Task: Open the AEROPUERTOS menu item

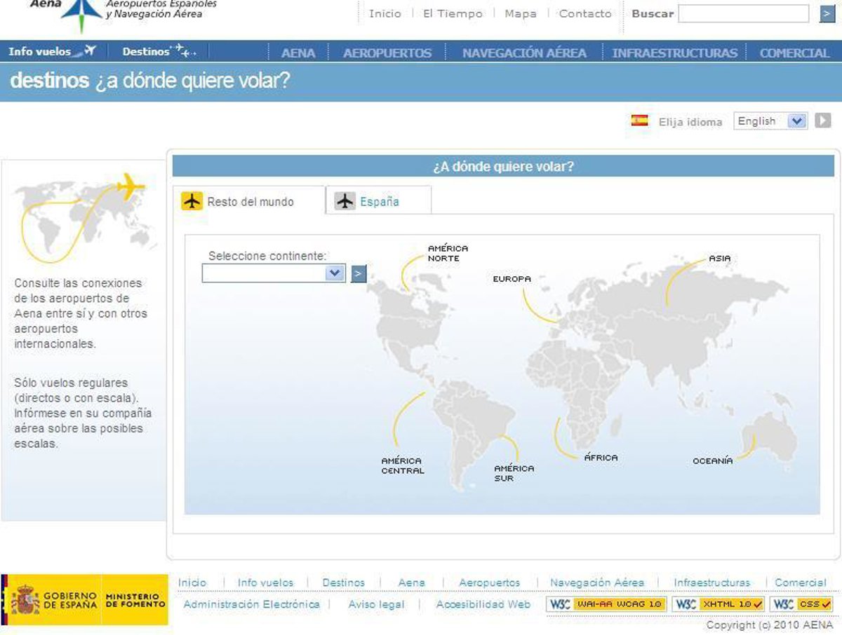Action: [387, 53]
